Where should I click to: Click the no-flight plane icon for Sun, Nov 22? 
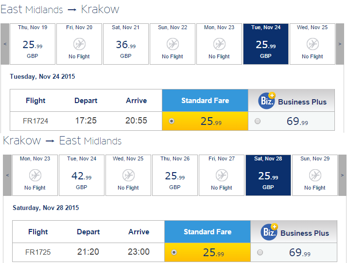click(173, 44)
